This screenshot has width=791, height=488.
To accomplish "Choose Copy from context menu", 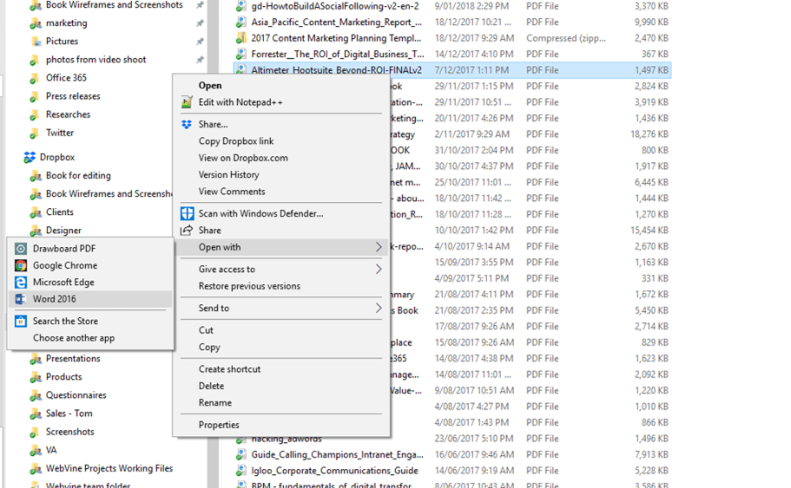I will pyautogui.click(x=209, y=348).
